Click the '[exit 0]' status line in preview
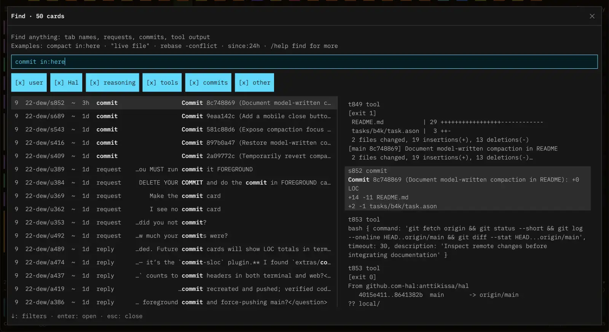 (362, 277)
